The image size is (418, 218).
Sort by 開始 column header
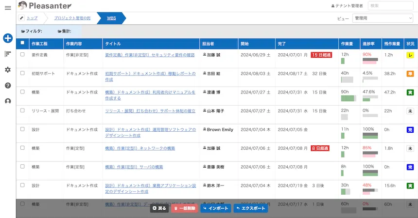(x=257, y=44)
